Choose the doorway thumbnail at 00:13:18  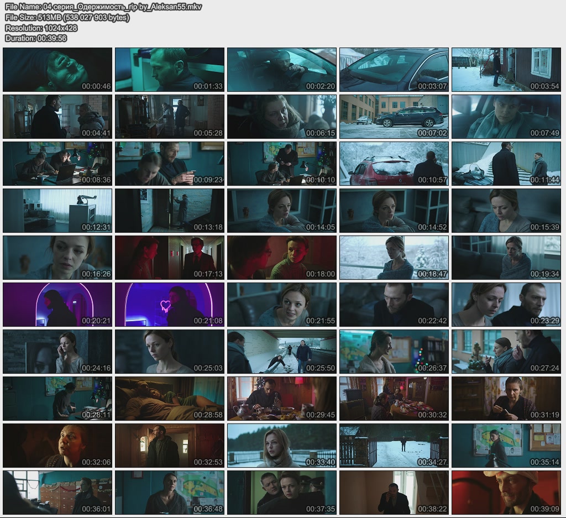point(170,211)
